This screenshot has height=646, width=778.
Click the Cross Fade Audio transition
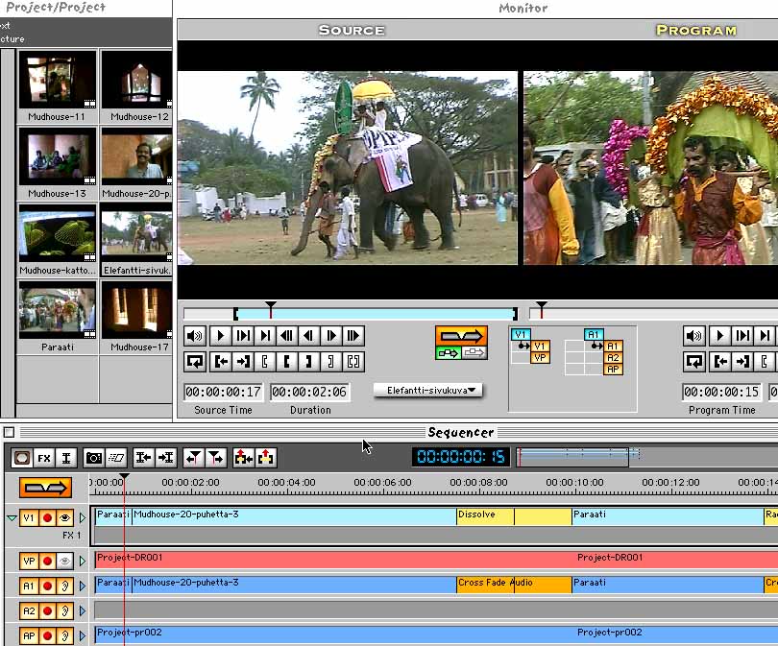click(x=494, y=584)
